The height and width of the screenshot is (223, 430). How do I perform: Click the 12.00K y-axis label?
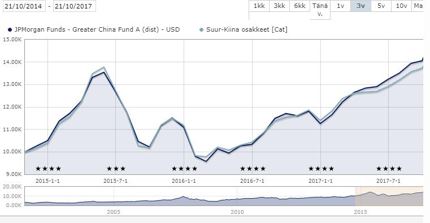12,107
